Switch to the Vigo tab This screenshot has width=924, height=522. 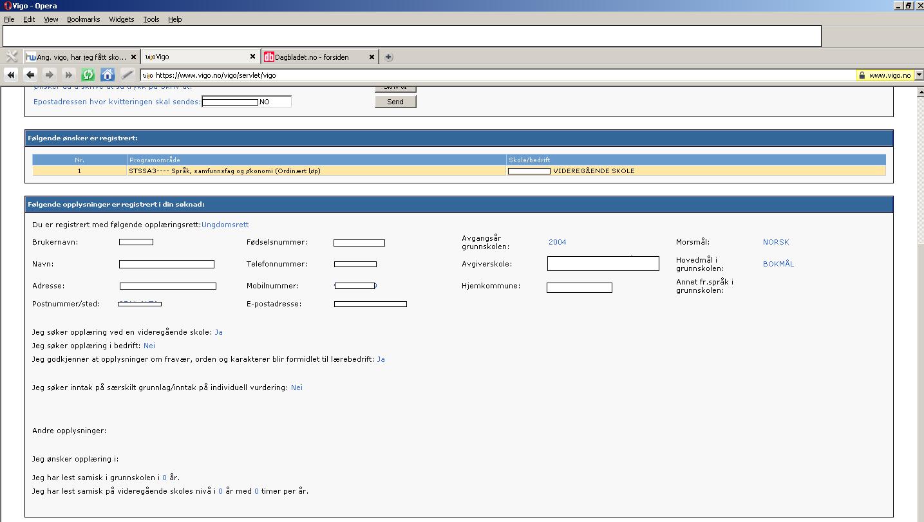(x=200, y=57)
